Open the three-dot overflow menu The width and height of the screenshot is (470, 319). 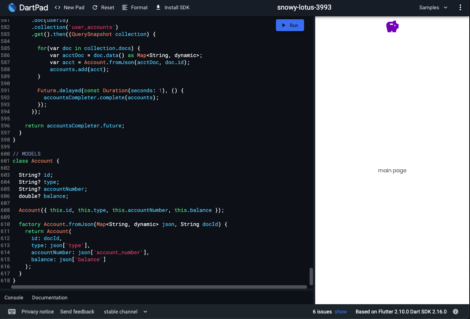[460, 7]
